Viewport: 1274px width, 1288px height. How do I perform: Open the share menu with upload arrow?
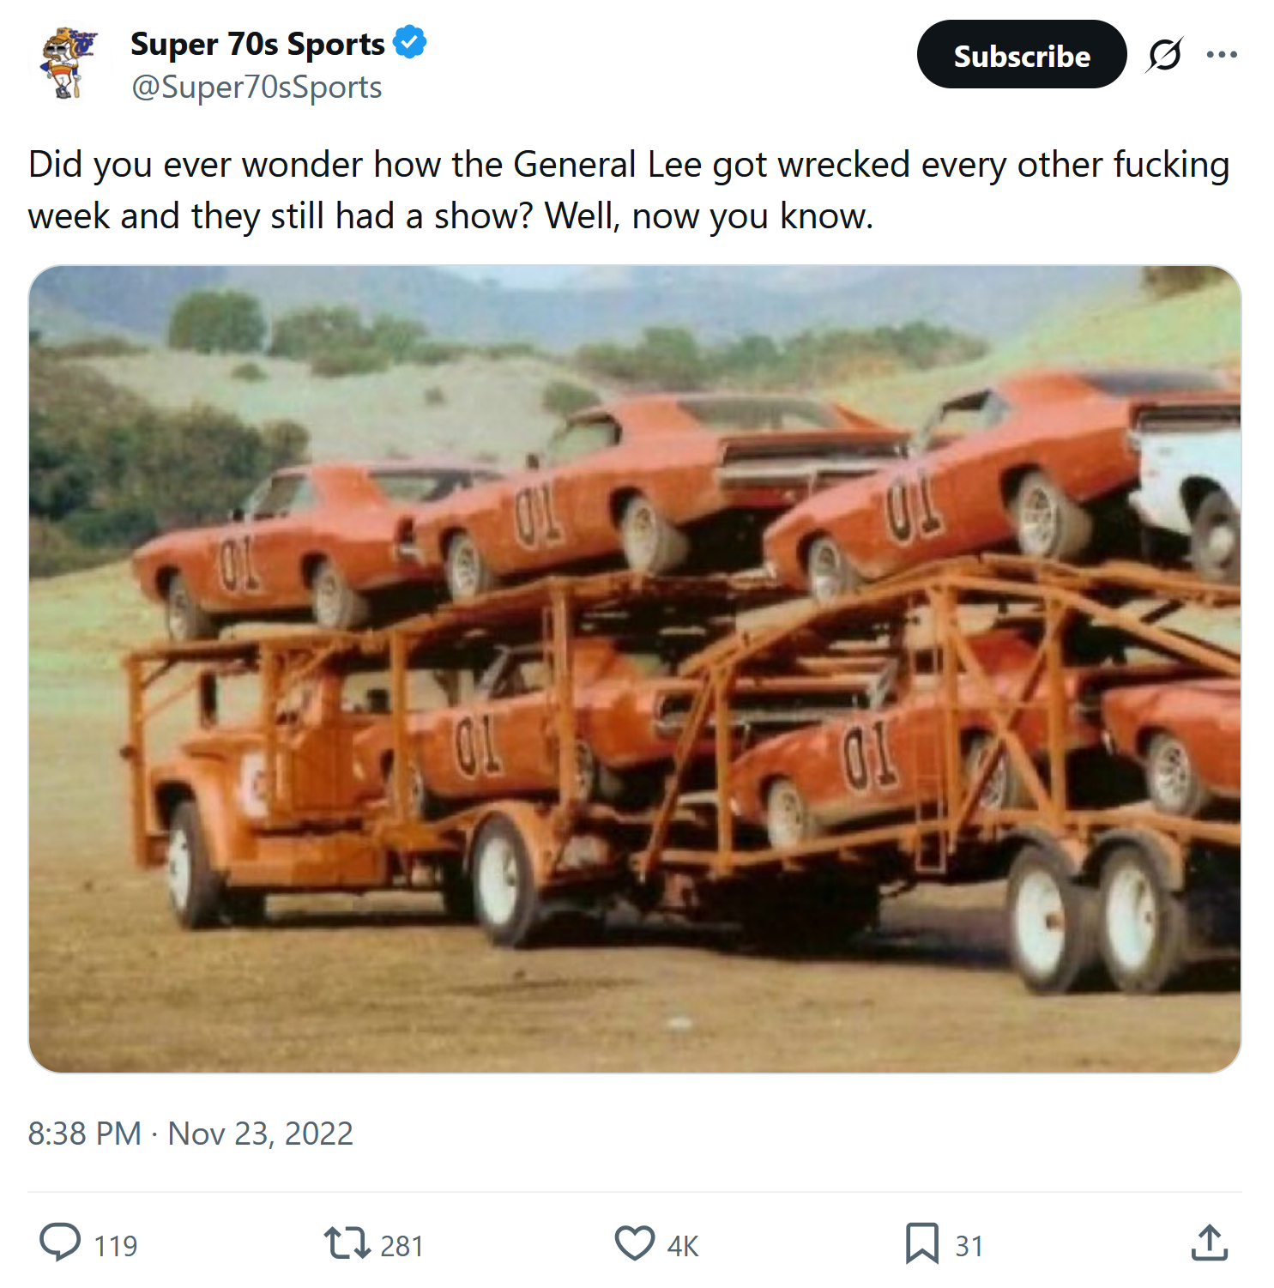1210,1243
